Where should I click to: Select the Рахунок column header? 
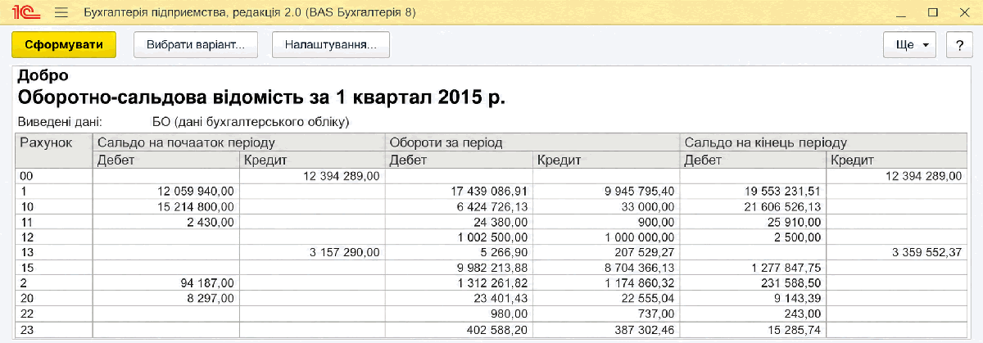click(55, 151)
